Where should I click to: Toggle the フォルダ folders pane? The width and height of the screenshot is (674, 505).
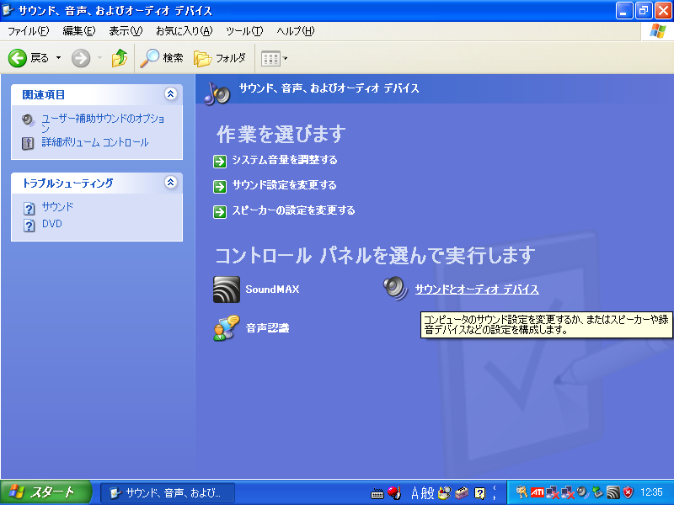point(219,58)
